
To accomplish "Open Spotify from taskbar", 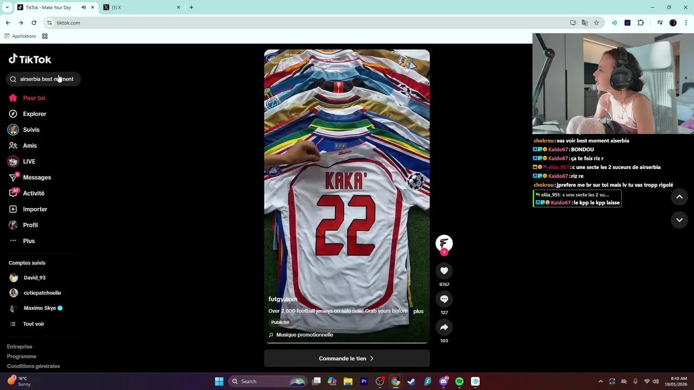I will (x=459, y=381).
